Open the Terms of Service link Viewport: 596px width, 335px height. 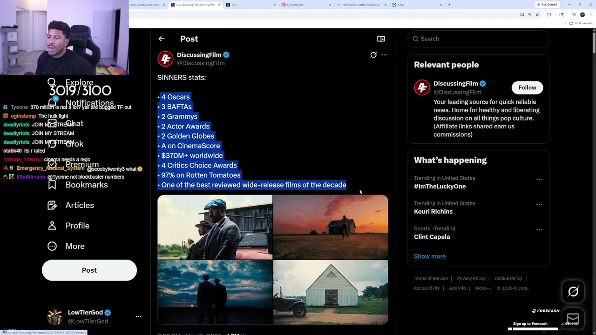tap(431, 278)
